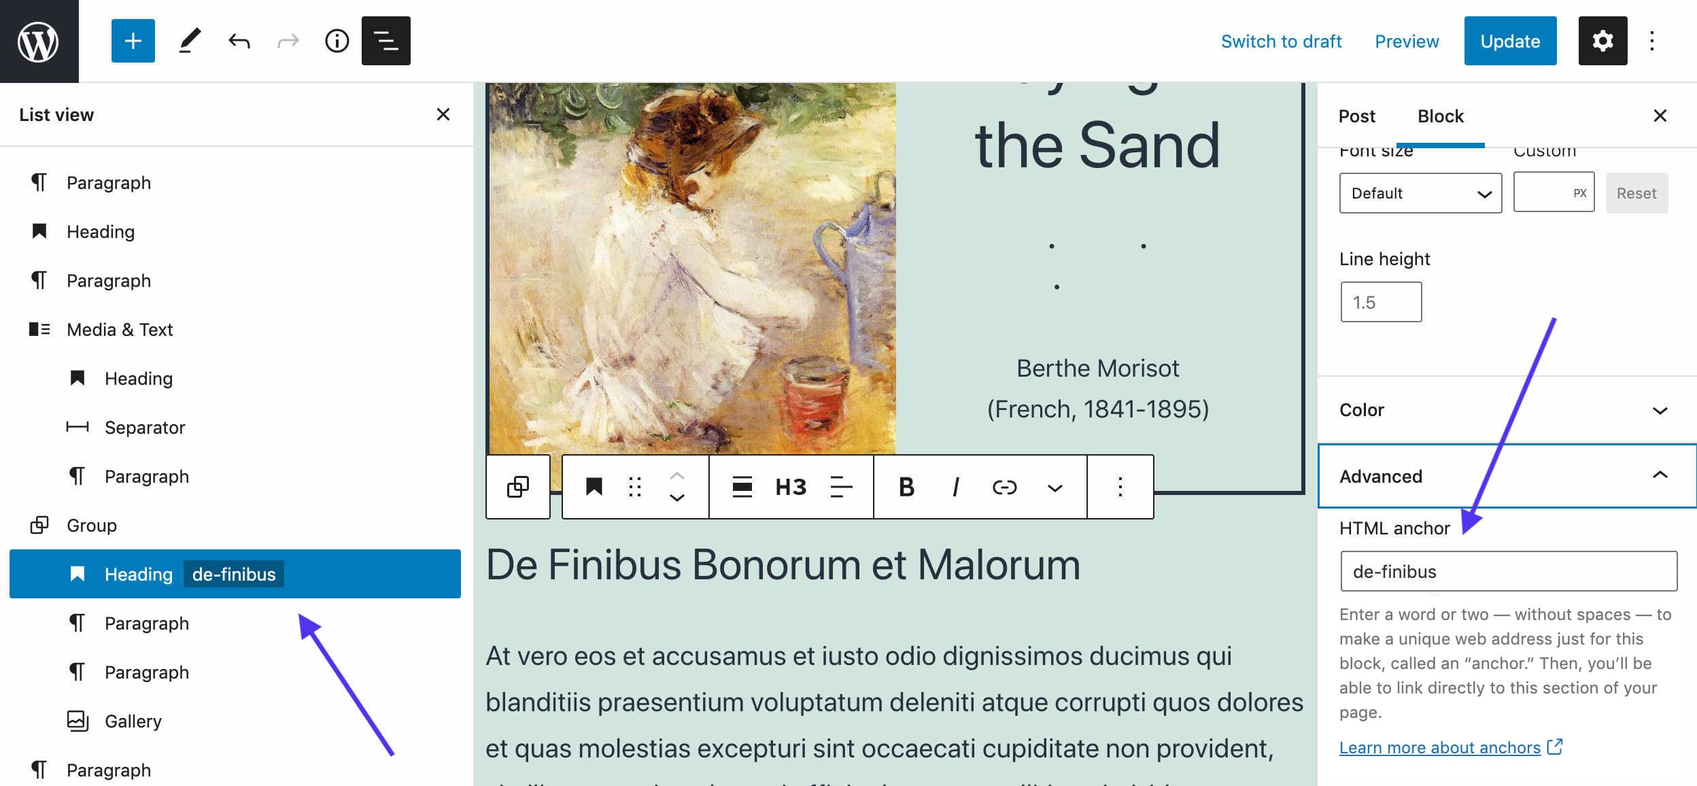Click the HTML anchor input field
The image size is (1697, 786).
(1507, 570)
